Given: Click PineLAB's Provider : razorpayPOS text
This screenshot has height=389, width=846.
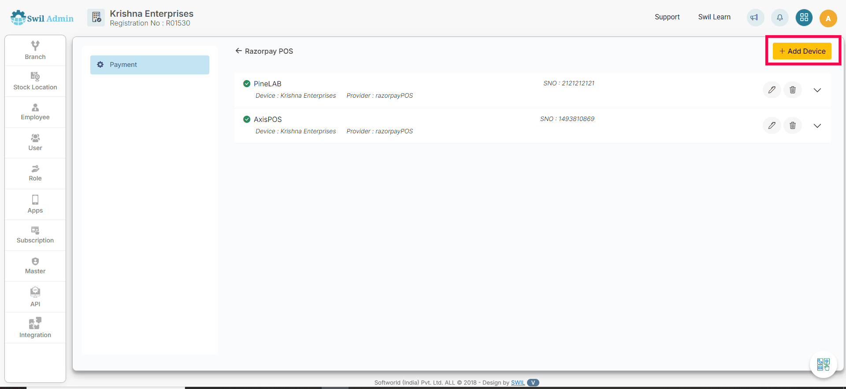Looking at the screenshot, I should [380, 95].
